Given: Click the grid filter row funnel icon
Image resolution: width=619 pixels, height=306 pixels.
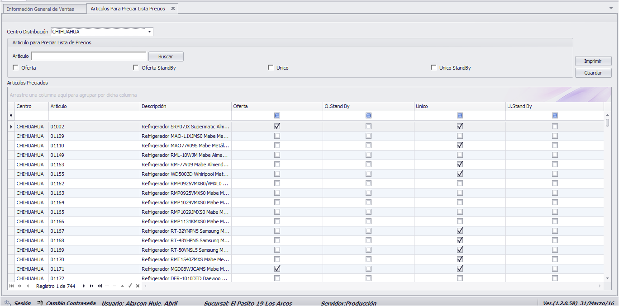Looking at the screenshot, I should (x=11, y=116).
